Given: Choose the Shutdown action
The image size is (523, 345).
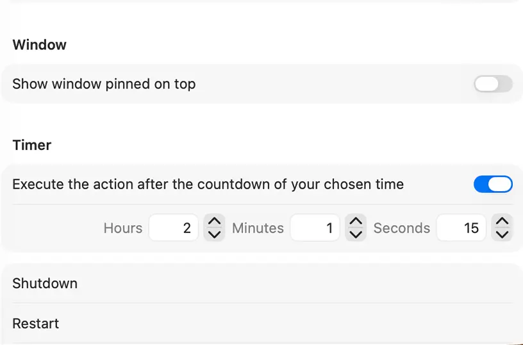Looking at the screenshot, I should pos(45,283).
